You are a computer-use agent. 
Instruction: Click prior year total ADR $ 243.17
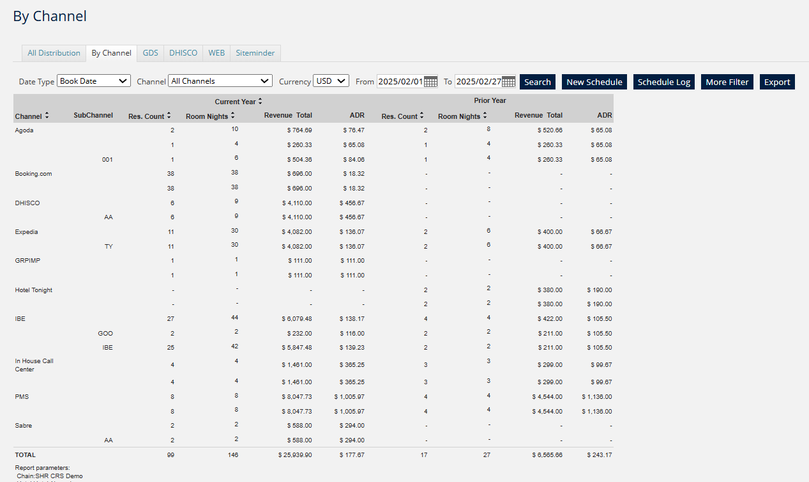coord(600,455)
